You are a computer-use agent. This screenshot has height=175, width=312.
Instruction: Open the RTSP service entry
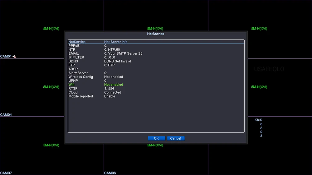point(156,88)
